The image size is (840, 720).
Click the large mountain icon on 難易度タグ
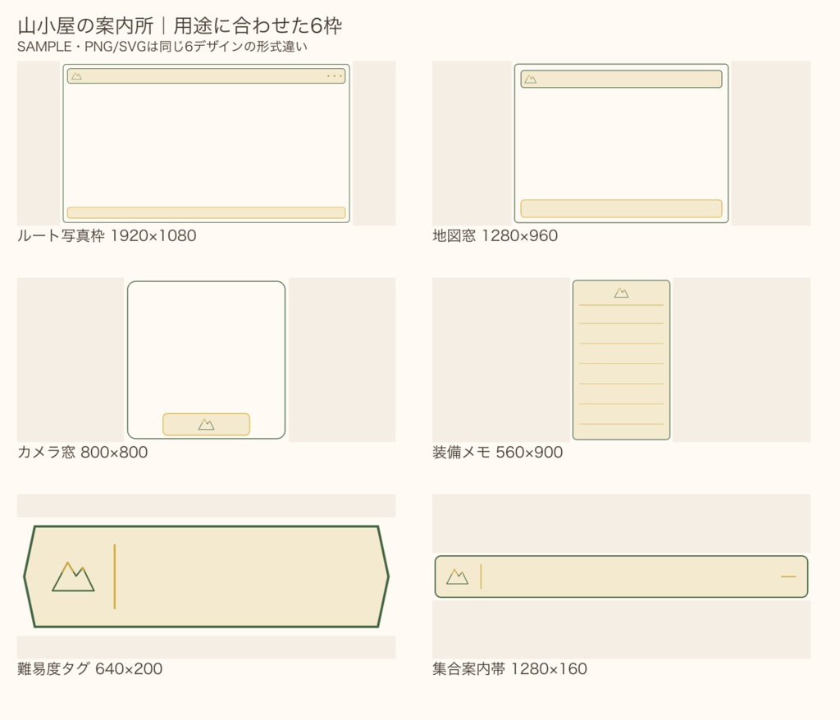73,576
